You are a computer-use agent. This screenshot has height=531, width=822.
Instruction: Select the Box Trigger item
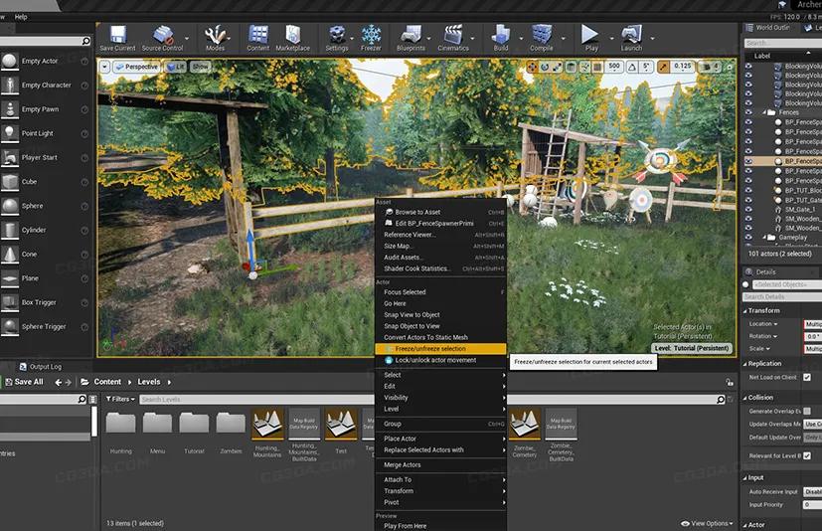coord(45,302)
